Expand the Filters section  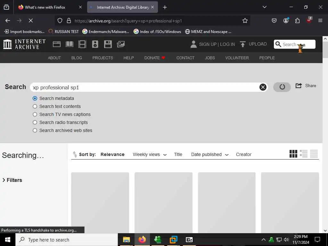(x=12, y=180)
